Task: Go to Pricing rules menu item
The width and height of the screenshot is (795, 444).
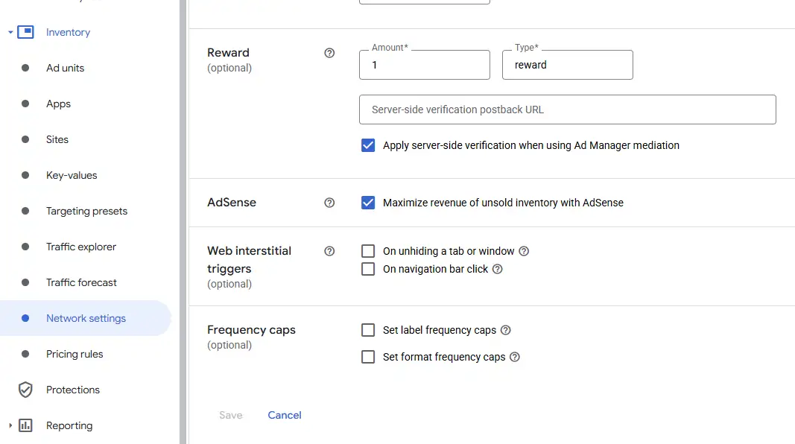Action: [75, 354]
